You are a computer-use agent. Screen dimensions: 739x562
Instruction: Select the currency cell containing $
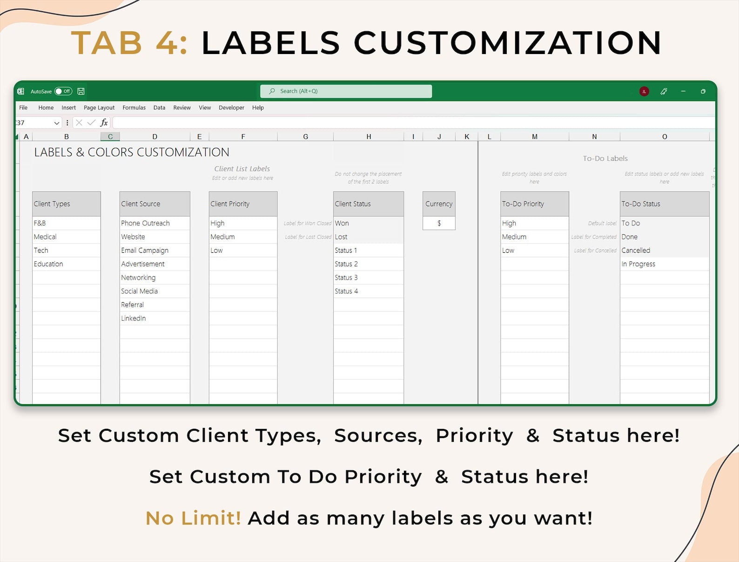(439, 223)
